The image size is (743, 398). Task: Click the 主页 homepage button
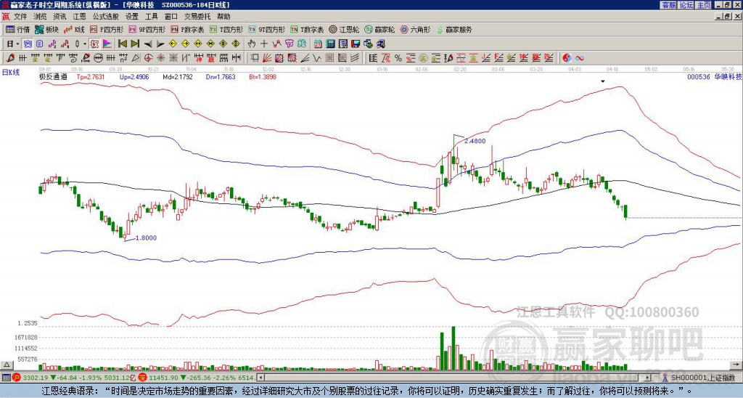click(x=703, y=5)
